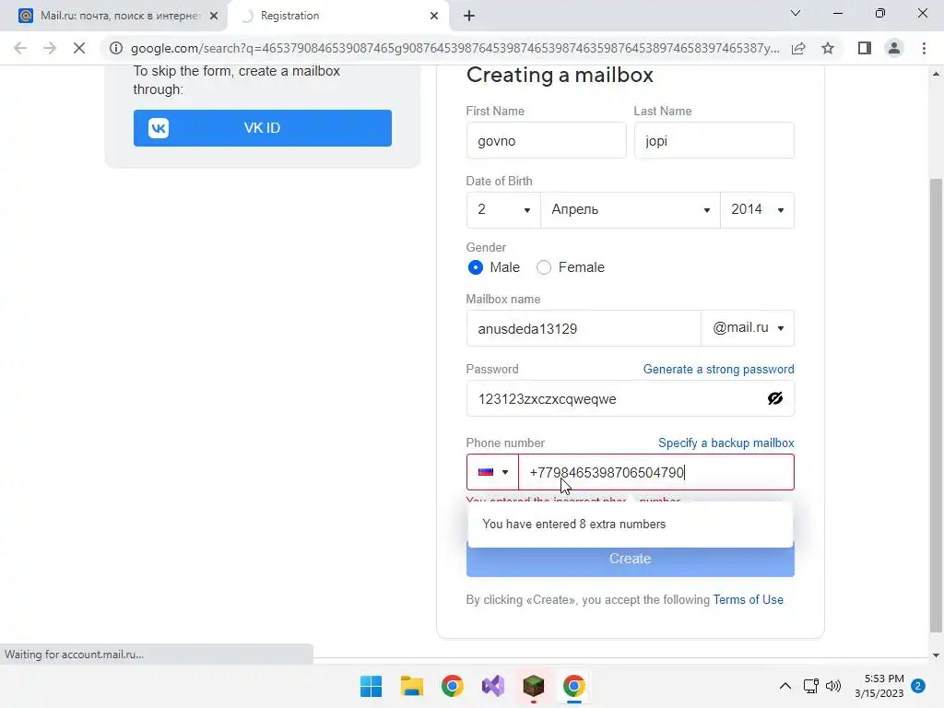944x708 pixels.
Task: Open network status tray icon
Action: [811, 686]
